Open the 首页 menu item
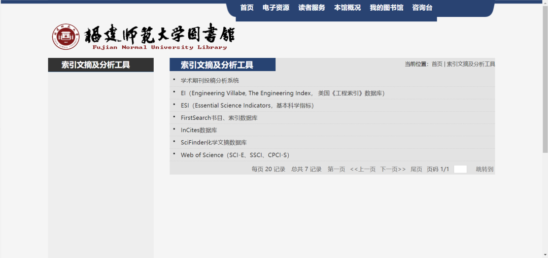The image size is (548, 258). [x=247, y=8]
